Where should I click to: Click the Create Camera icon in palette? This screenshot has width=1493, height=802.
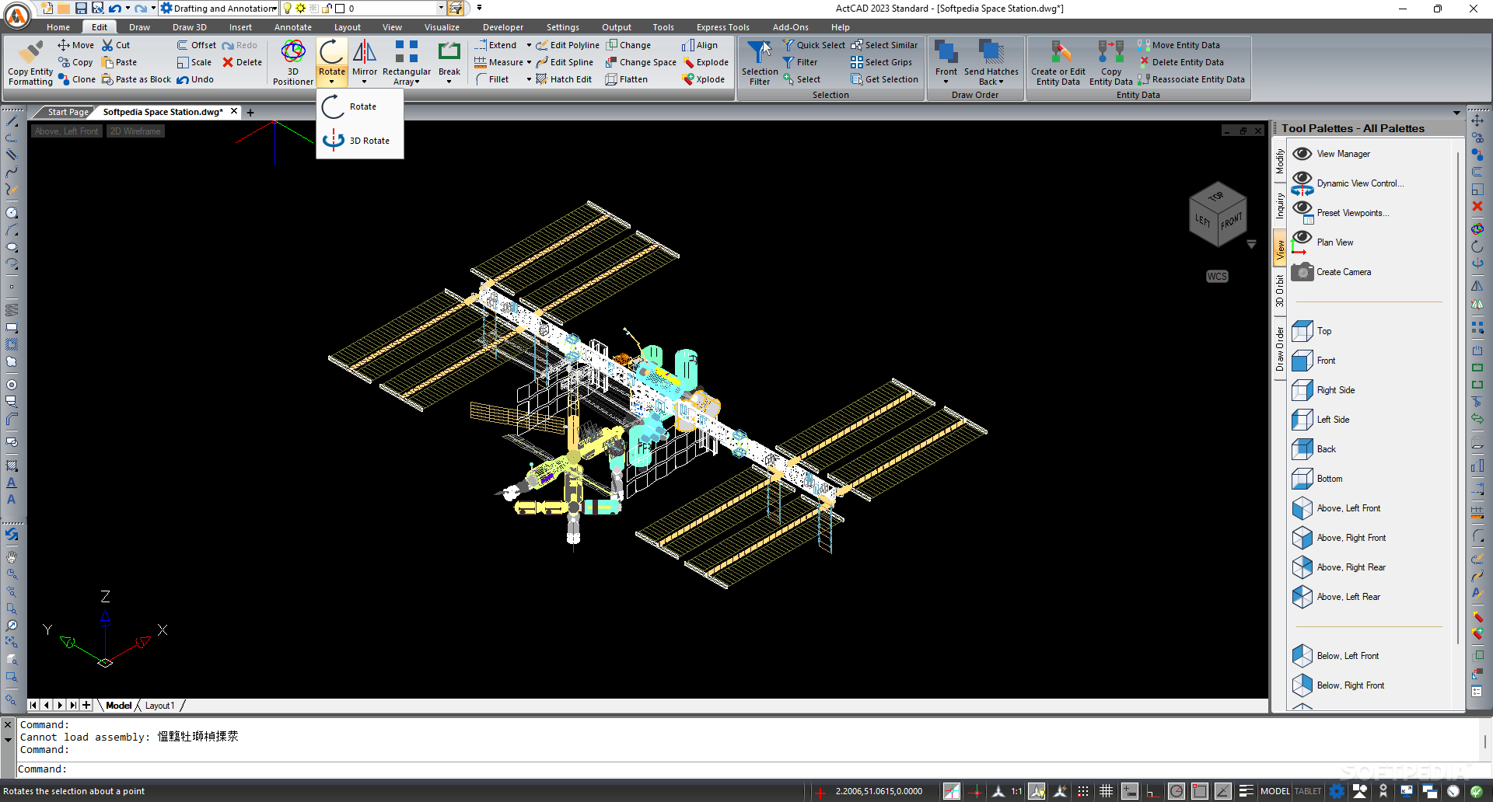point(1302,272)
